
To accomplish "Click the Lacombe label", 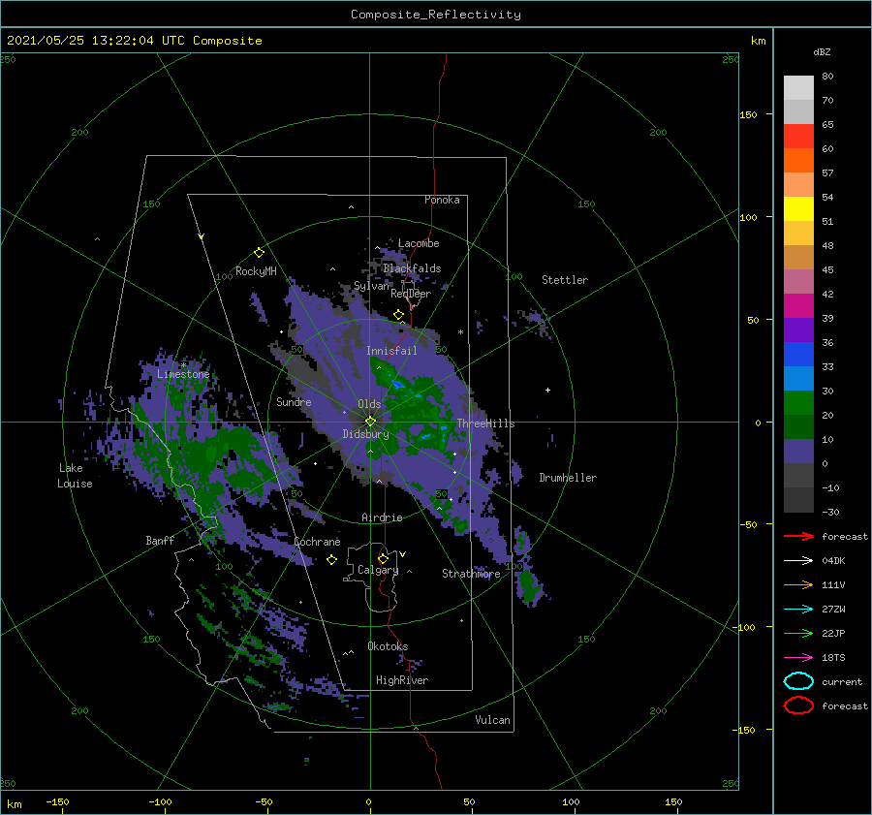I will (419, 243).
